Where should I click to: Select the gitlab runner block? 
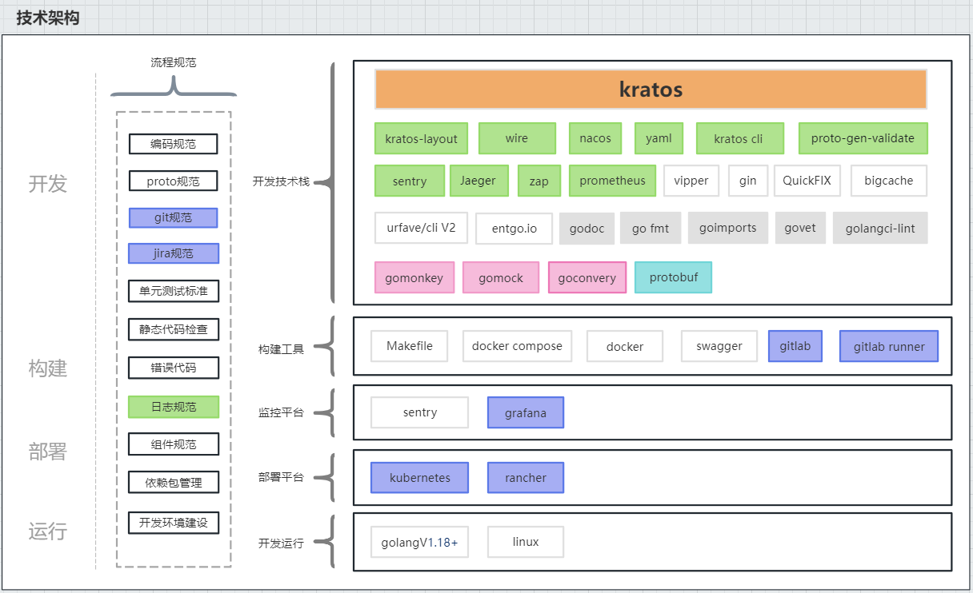pos(888,346)
